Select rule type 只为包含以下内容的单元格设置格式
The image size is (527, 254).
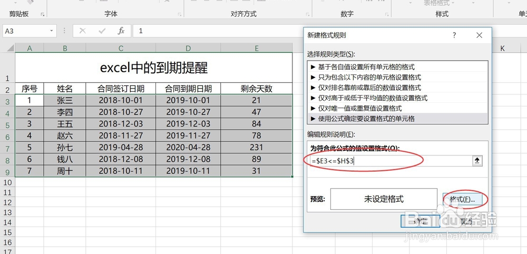click(398, 77)
